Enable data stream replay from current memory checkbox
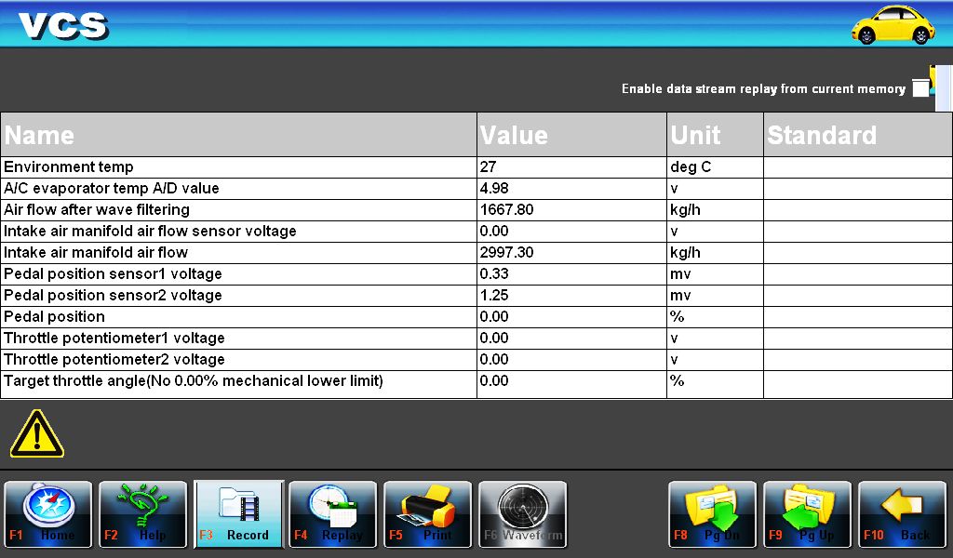This screenshot has width=953, height=558. click(920, 88)
